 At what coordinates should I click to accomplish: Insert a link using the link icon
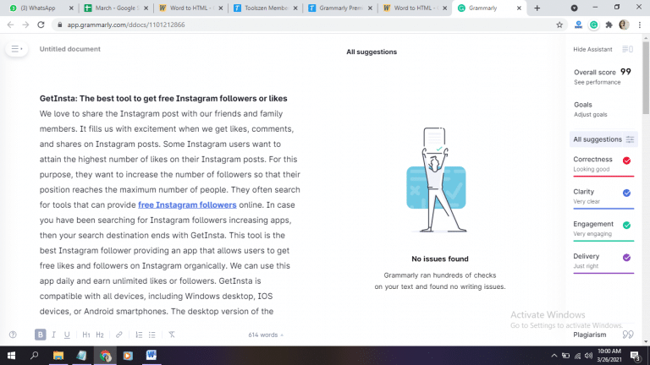pos(119,335)
